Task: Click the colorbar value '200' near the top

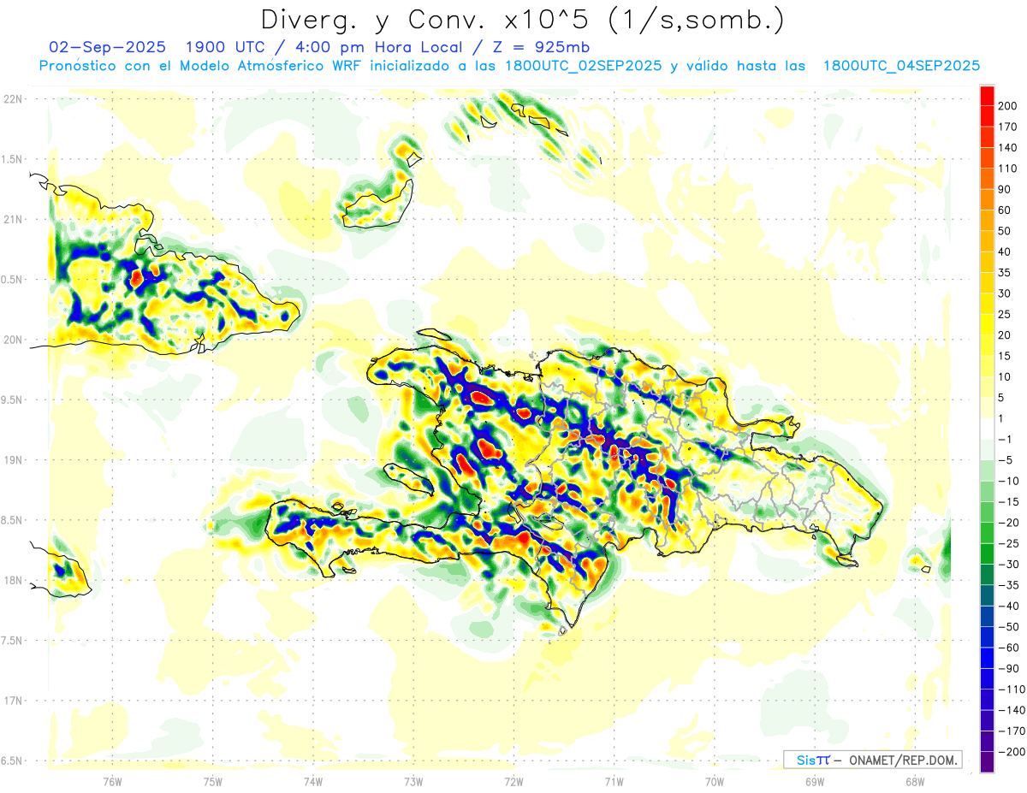Action: point(1006,105)
